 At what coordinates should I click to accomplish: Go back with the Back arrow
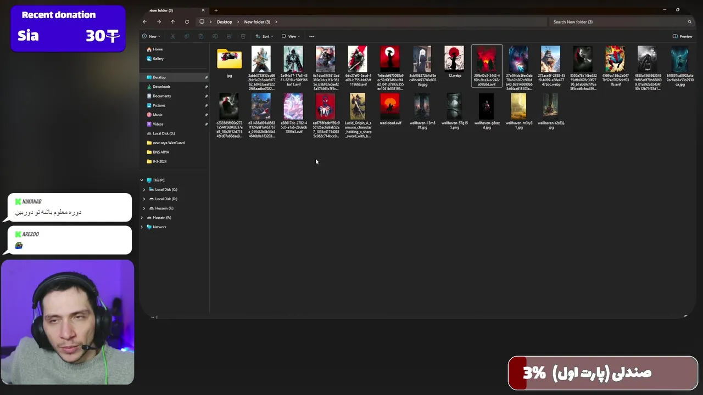point(144,22)
